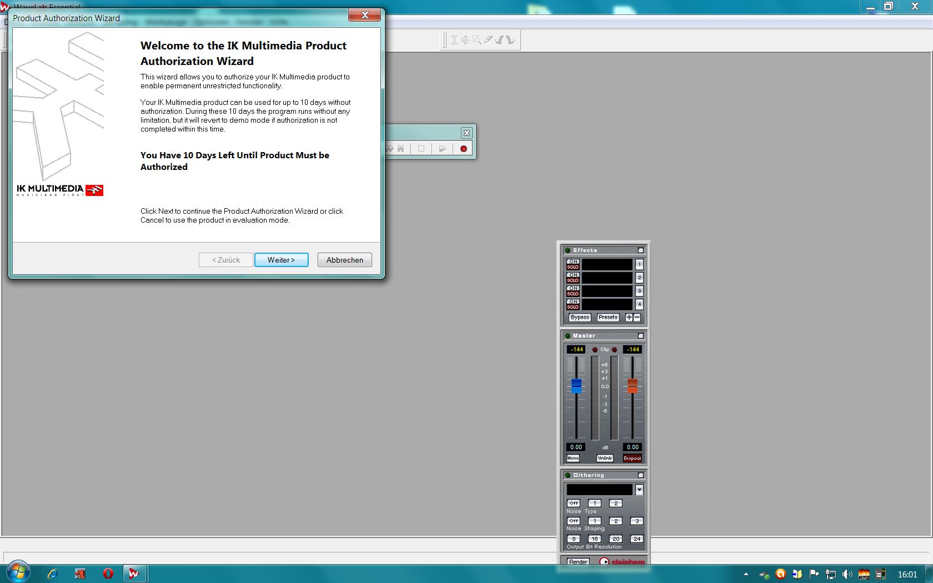933x583 pixels.
Task: Click the red record button
Action: [463, 149]
